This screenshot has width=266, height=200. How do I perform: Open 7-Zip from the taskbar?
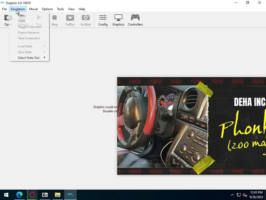pyautogui.click(x=45, y=195)
